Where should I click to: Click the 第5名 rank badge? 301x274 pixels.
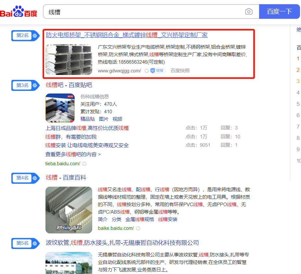tap(26, 243)
